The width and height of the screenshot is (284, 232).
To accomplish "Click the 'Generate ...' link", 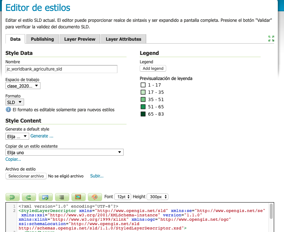I will (42, 136).
